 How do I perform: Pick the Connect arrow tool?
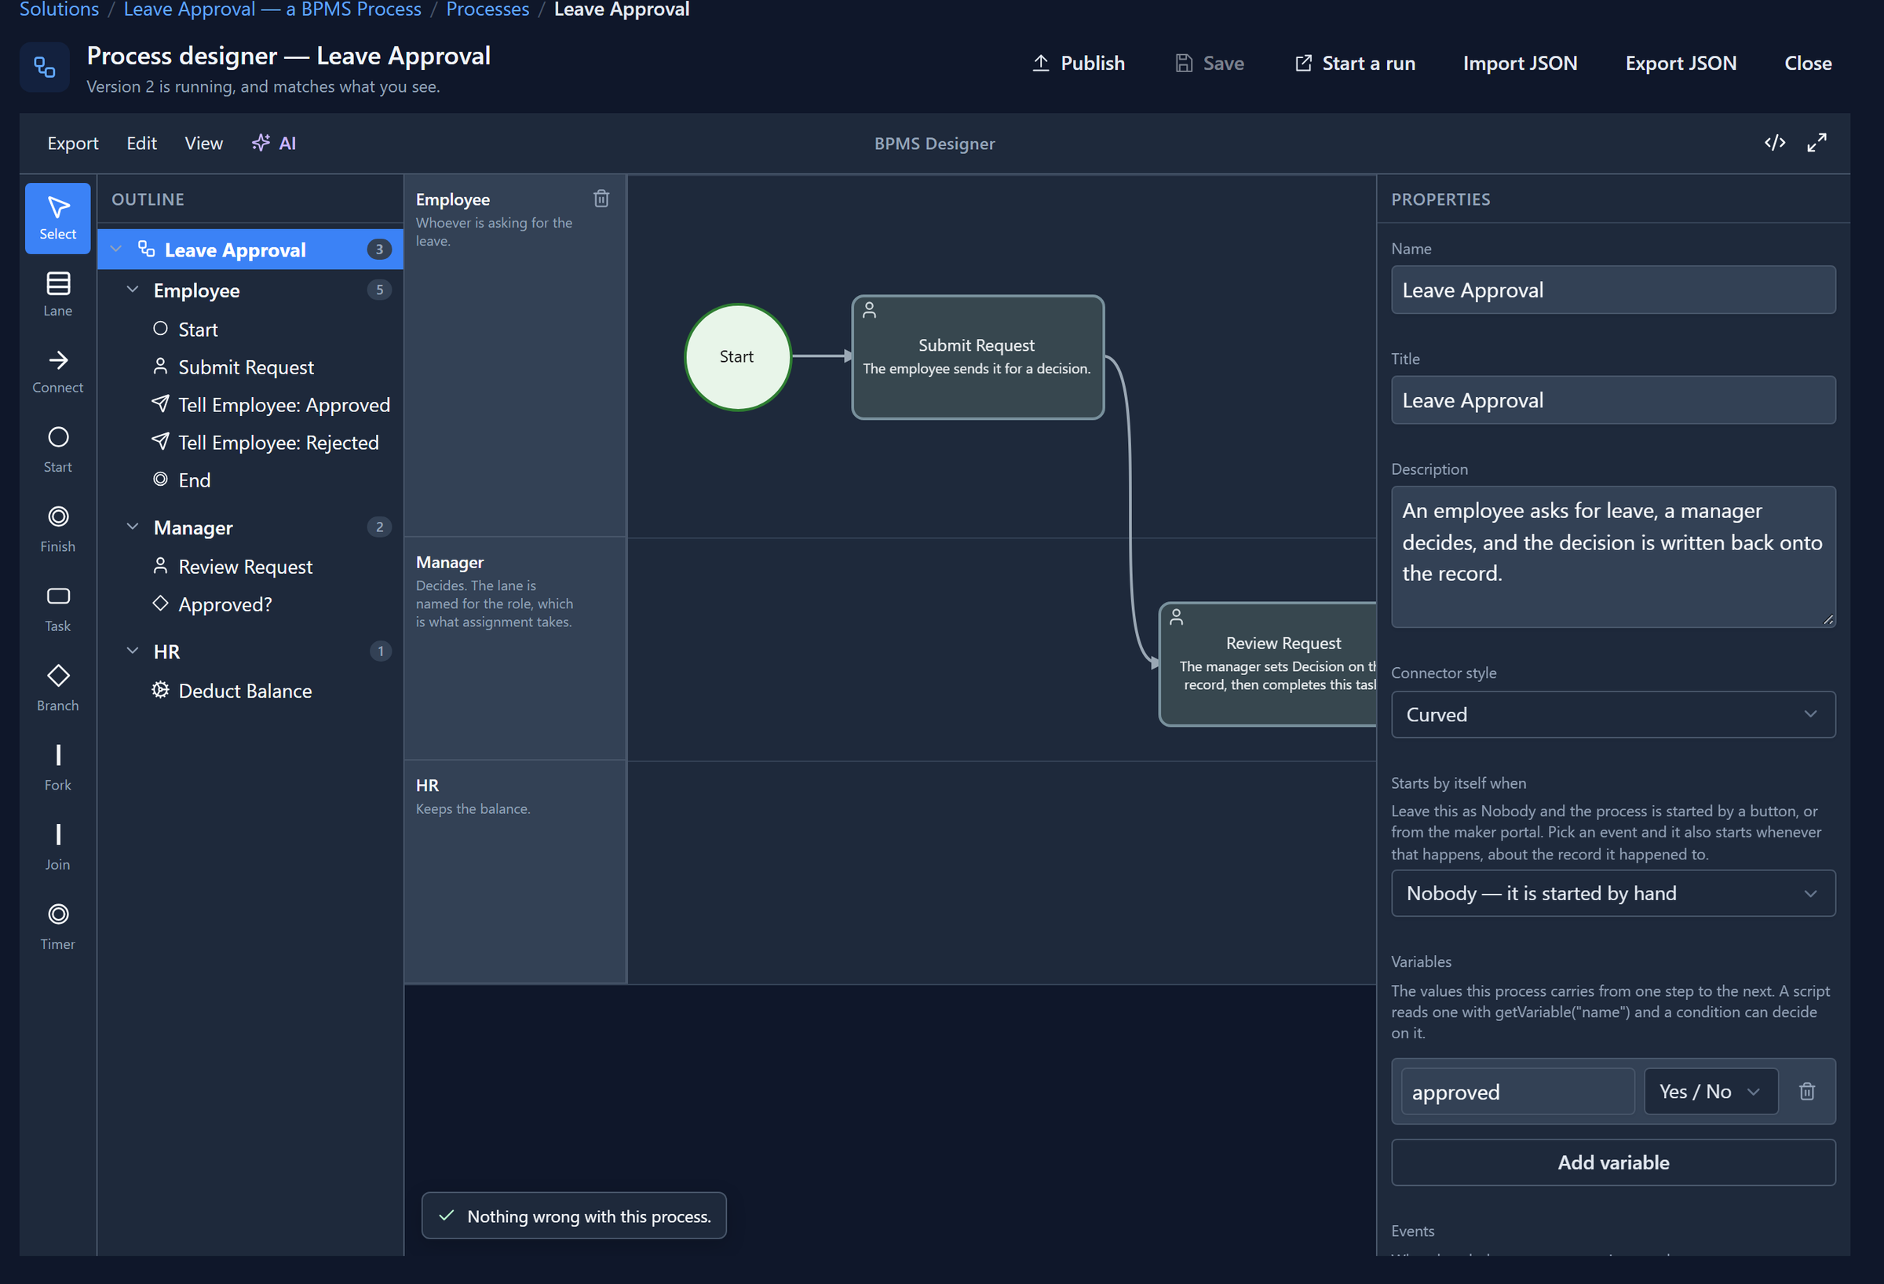point(57,371)
